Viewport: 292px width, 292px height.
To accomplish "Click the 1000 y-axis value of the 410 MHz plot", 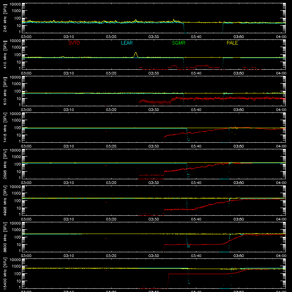I will pyautogui.click(x=16, y=47).
